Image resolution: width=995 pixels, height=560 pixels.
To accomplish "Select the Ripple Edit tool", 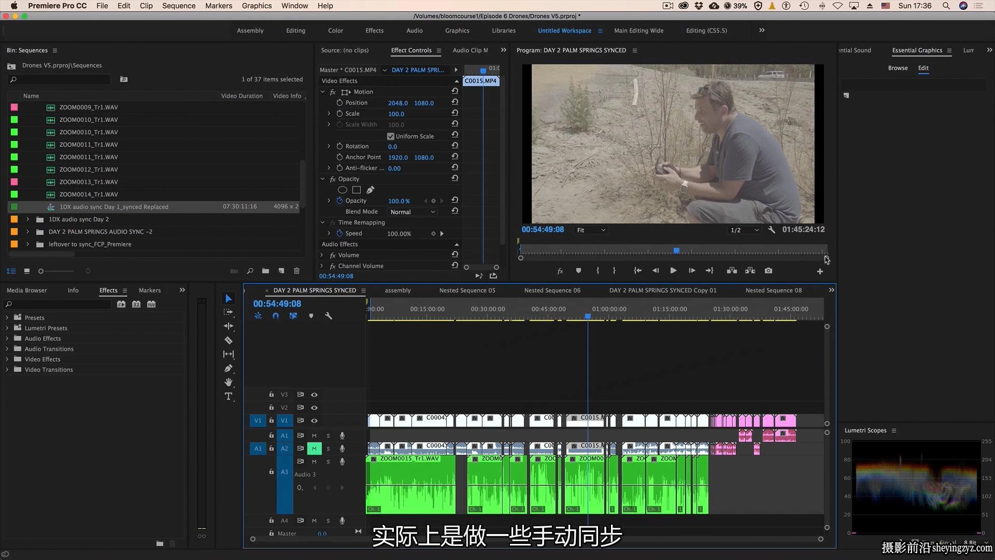I will click(229, 326).
